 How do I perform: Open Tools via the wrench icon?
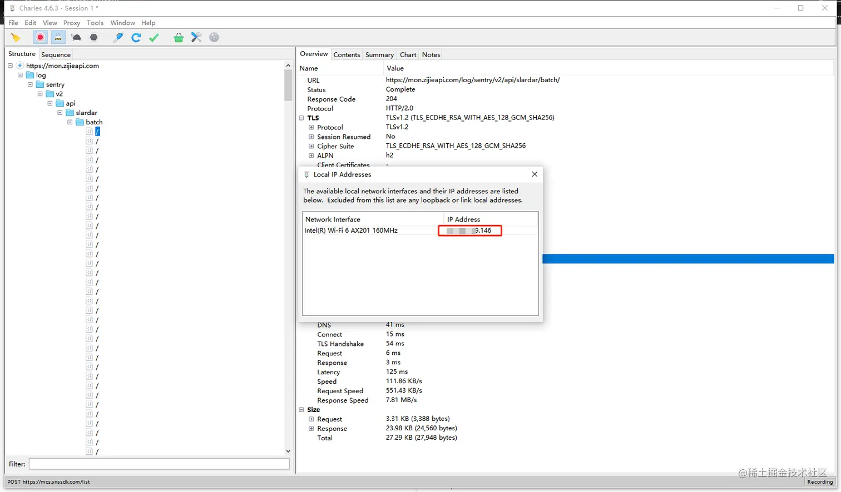click(x=196, y=37)
